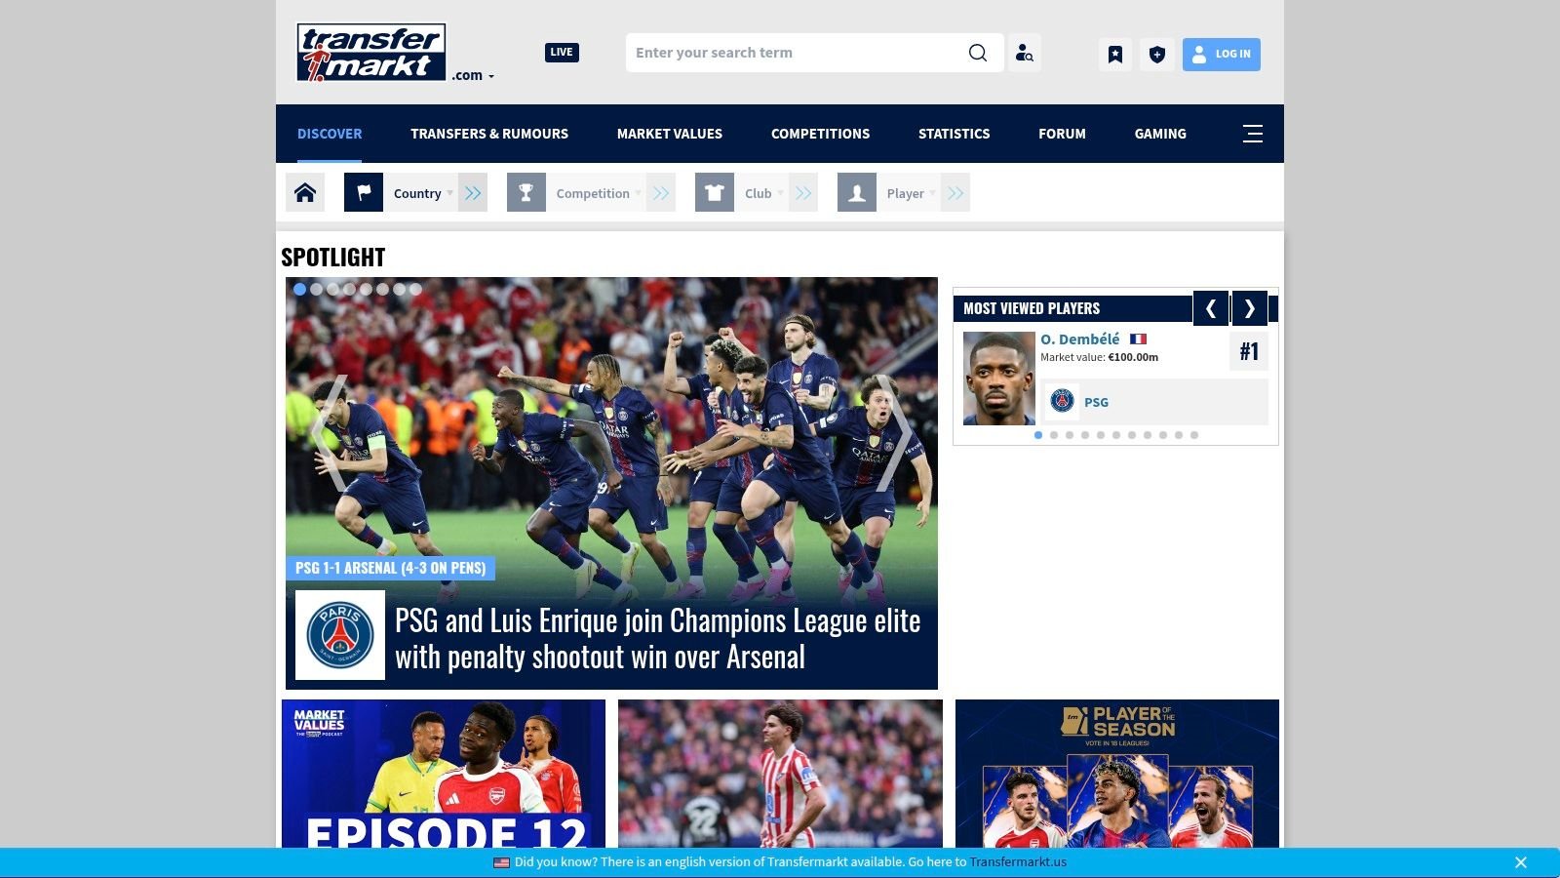The height and width of the screenshot is (878, 1560).
Task: Select last spotlight slide dot
Action: 415,289
